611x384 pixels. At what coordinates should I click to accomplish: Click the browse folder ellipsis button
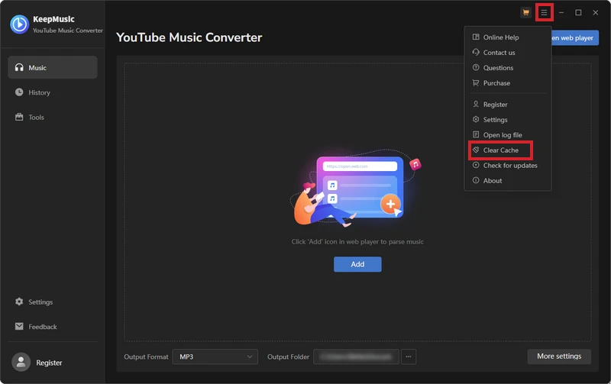click(x=409, y=357)
